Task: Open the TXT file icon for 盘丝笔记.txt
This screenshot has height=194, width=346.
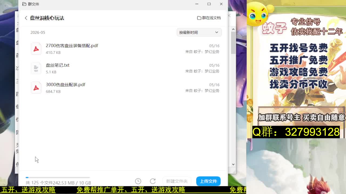Action: click(x=36, y=68)
